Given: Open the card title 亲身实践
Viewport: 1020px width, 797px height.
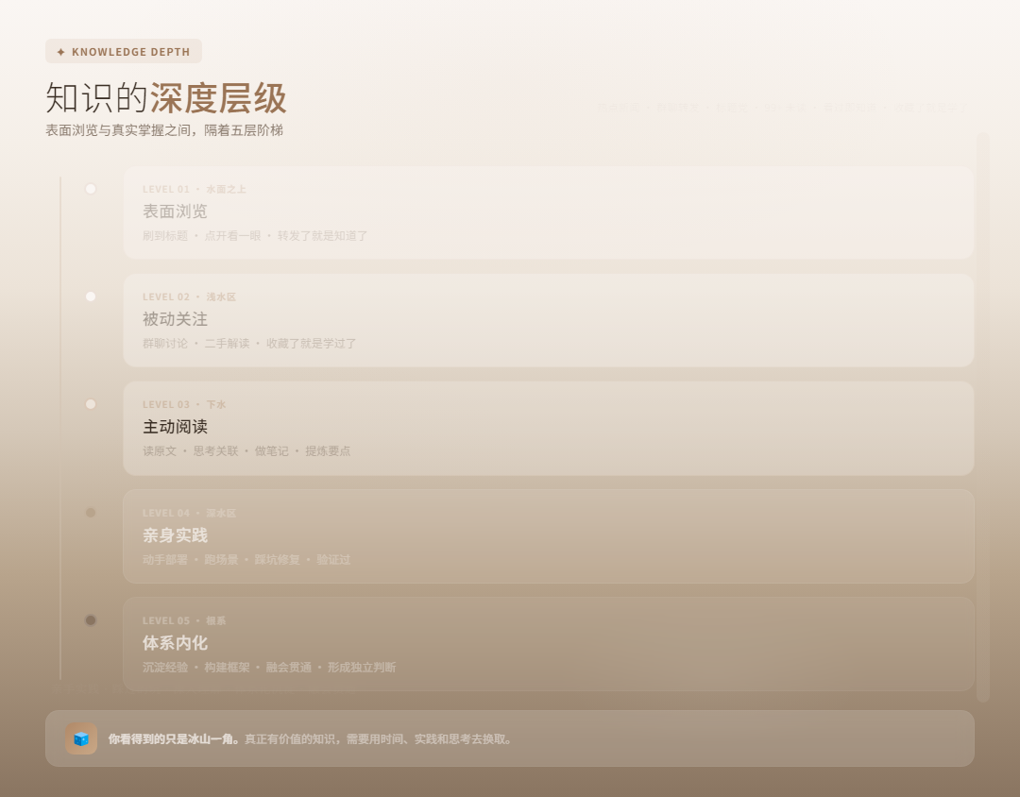Looking at the screenshot, I should click(175, 535).
